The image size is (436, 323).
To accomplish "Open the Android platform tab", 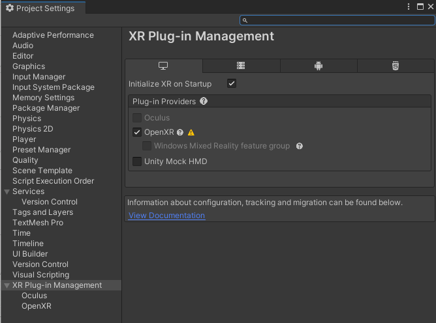I will pos(319,66).
